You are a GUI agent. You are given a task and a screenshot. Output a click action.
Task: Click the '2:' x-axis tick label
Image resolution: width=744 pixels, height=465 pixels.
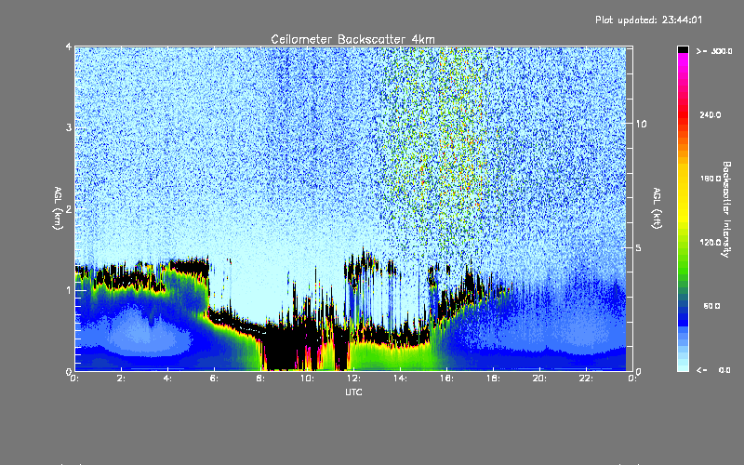[121, 379]
